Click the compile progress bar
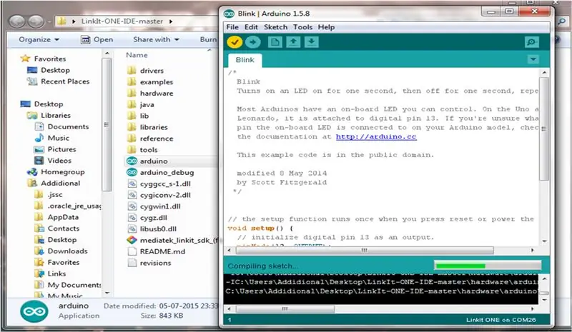 (x=488, y=266)
